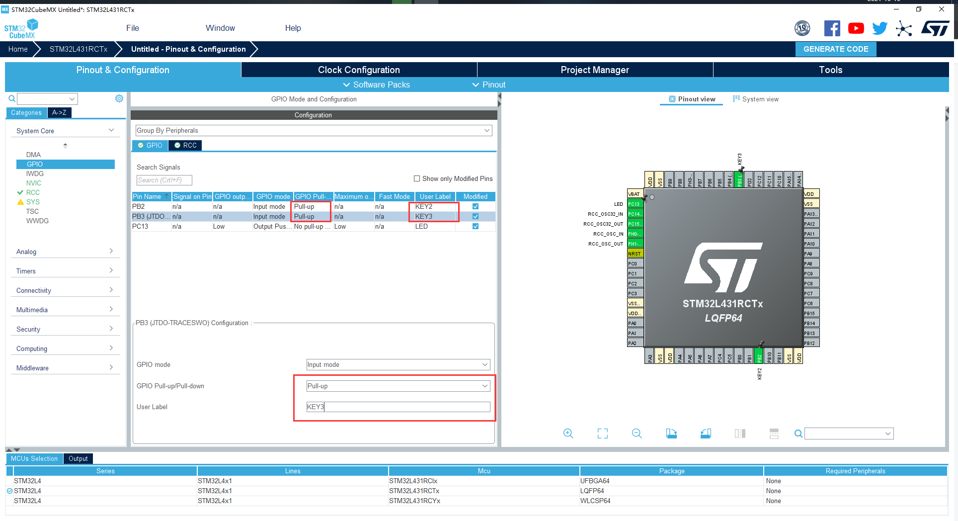This screenshot has height=521, width=958.
Task: Select NVIC in System Core list
Action: [x=34, y=183]
